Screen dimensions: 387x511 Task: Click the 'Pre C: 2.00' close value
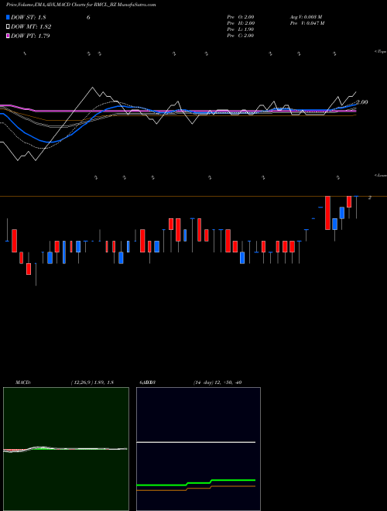tap(241, 36)
